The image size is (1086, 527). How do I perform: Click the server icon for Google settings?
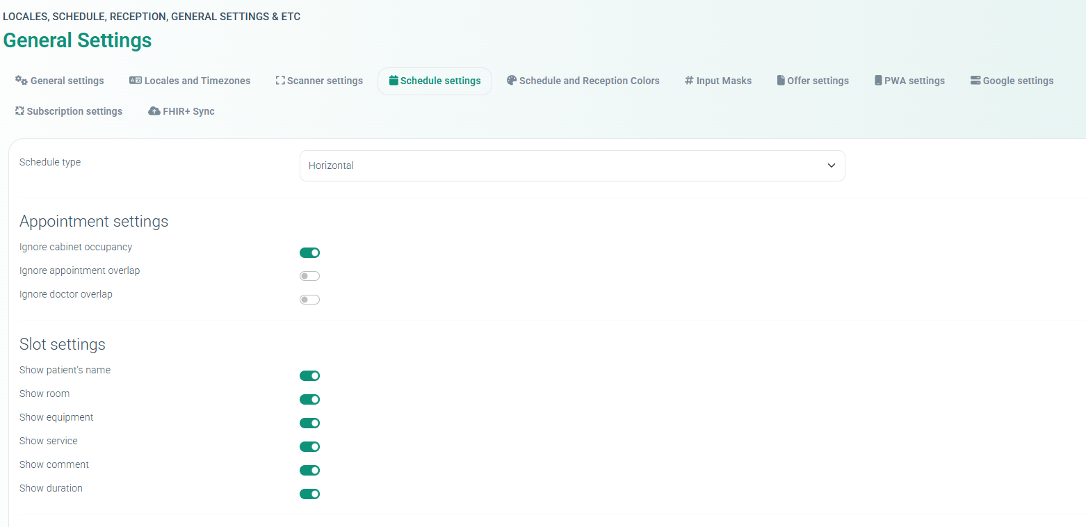coord(975,81)
